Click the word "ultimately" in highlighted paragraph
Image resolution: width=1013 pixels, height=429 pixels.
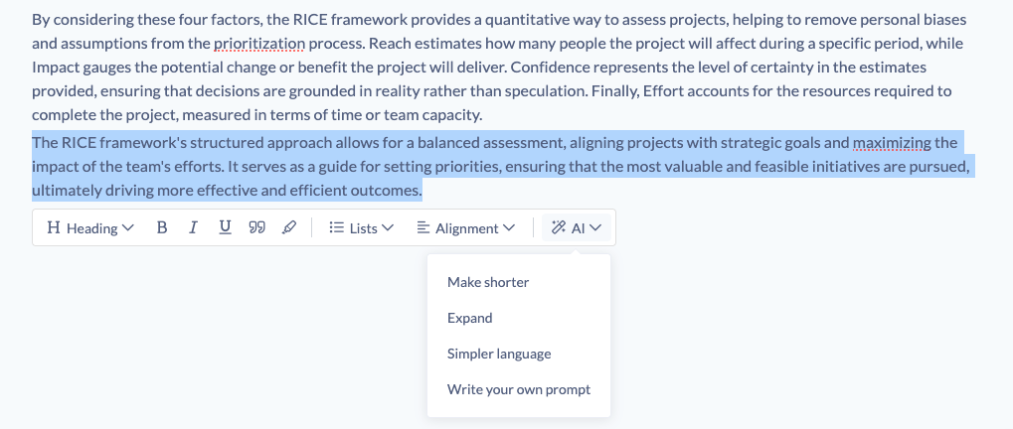tap(66, 191)
